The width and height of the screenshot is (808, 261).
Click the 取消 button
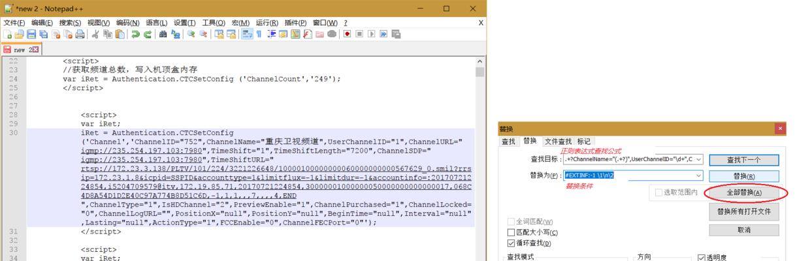coord(743,230)
